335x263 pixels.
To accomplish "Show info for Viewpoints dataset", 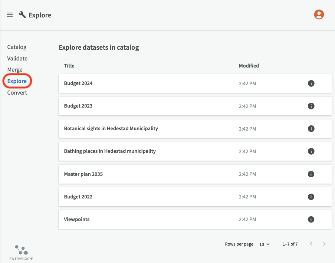I will tap(311, 220).
